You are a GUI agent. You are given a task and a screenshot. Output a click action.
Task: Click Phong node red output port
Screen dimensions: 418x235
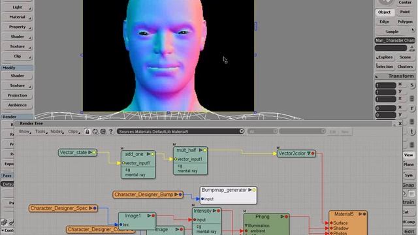(x=286, y=217)
